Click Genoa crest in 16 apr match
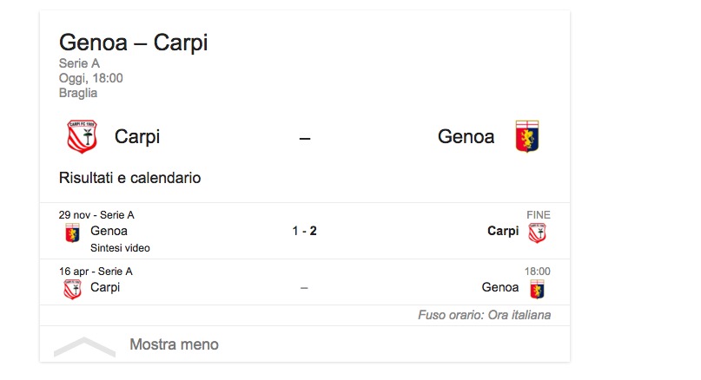The image size is (701, 380). pos(538,288)
